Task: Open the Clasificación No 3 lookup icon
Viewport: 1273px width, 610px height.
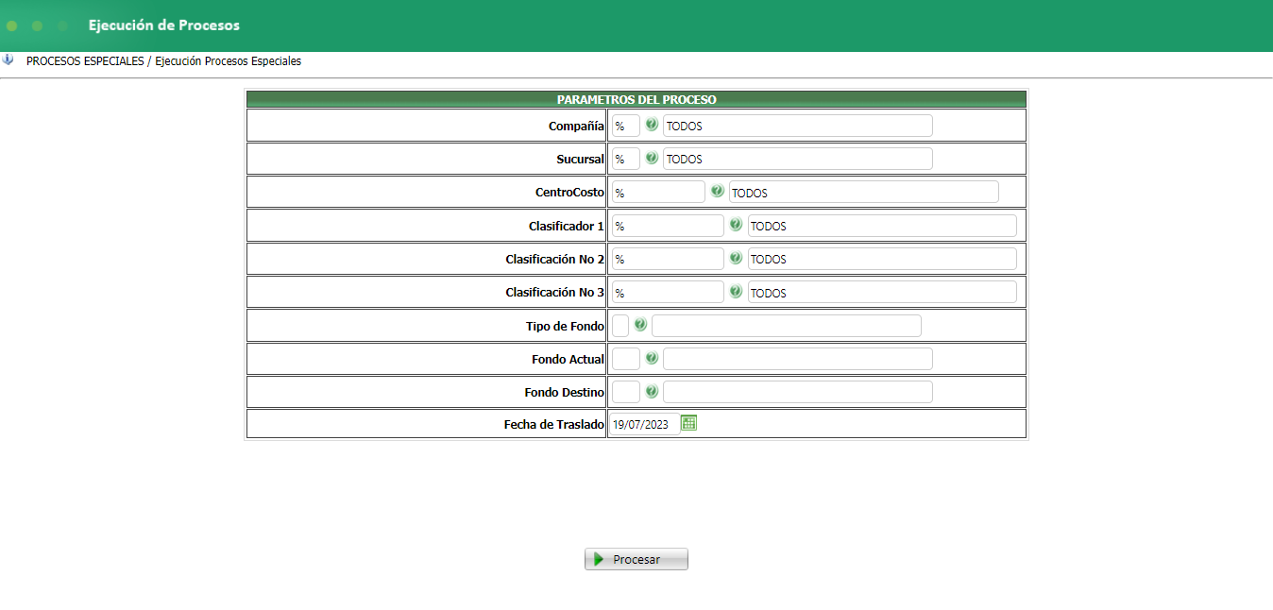Action: click(x=736, y=292)
